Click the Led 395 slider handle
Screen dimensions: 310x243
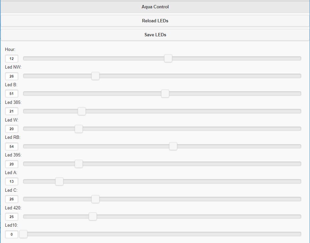coord(79,164)
